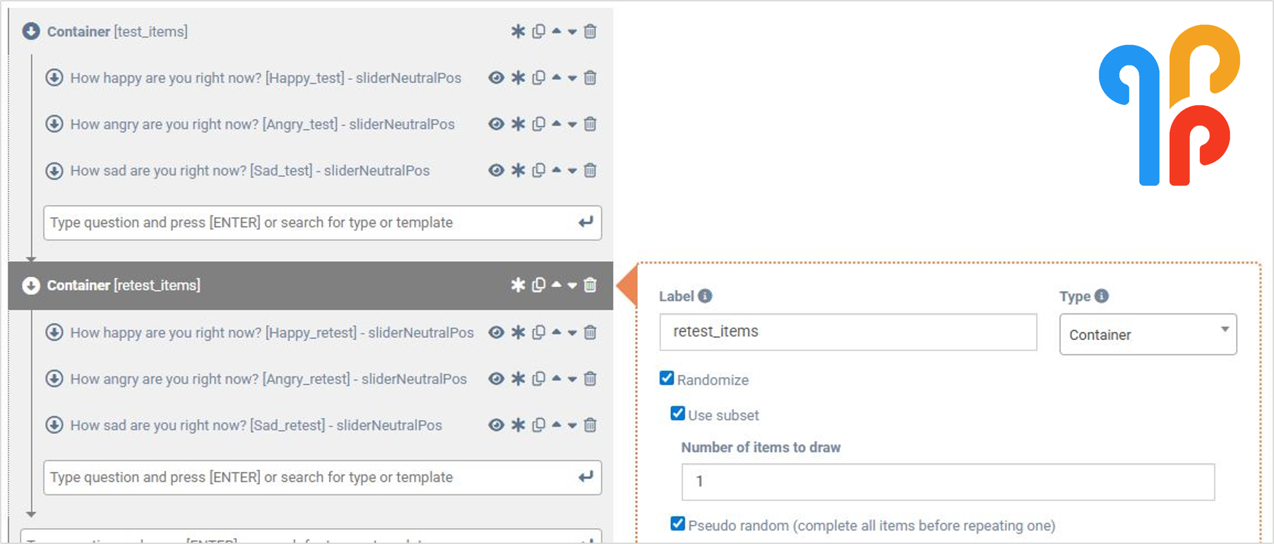The image size is (1274, 544).
Task: Open the Type info tooltip
Action: tap(1101, 296)
